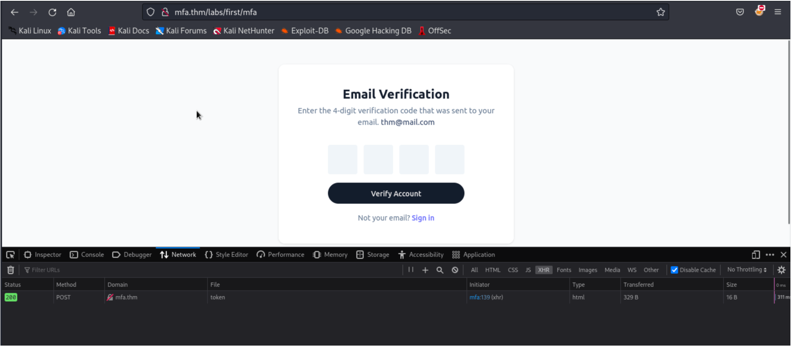Viewport: 793px width, 352px height.
Task: Go back using the browser back arrow
Action: point(15,12)
